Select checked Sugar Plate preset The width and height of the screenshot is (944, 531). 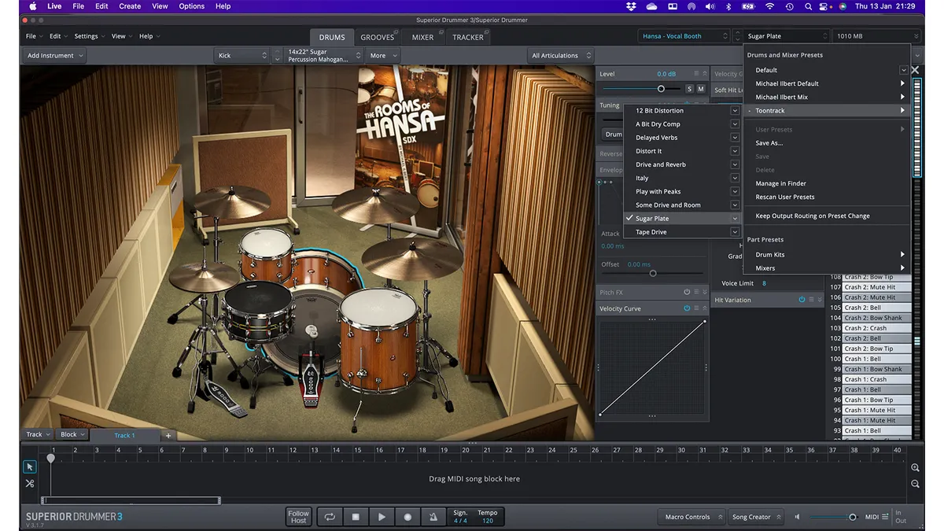pyautogui.click(x=682, y=219)
